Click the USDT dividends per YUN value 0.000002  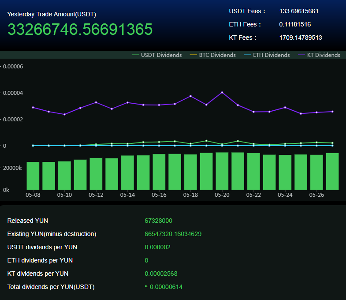(x=157, y=247)
